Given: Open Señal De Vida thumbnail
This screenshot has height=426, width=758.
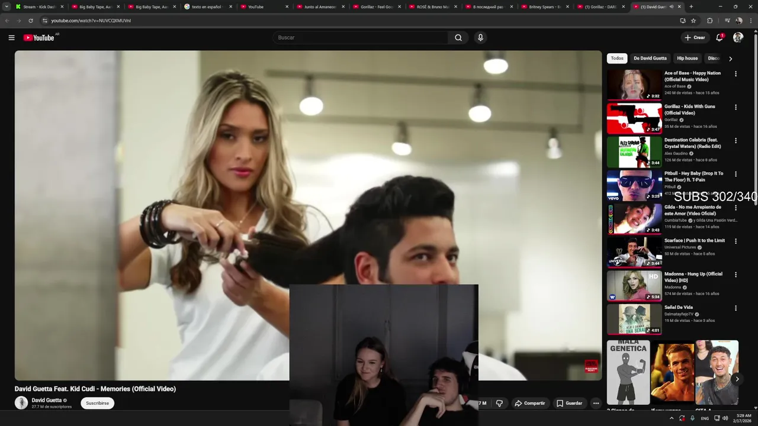Looking at the screenshot, I should pyautogui.click(x=634, y=319).
